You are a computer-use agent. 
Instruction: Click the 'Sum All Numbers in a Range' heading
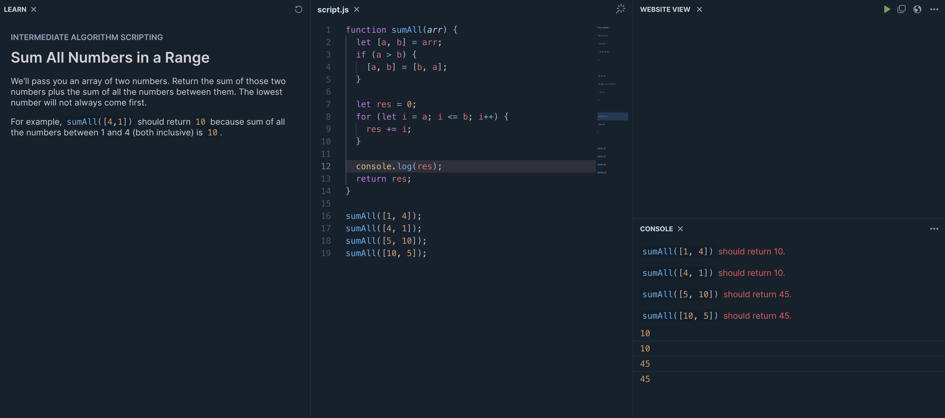click(x=110, y=58)
